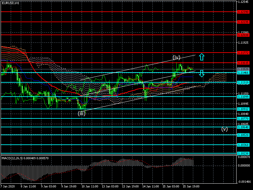Click the cyan down arrow object
The width and height of the screenshot is (253, 190).
[x=202, y=73]
